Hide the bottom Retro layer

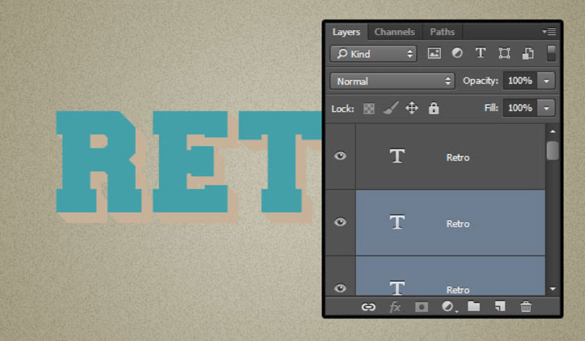point(340,288)
